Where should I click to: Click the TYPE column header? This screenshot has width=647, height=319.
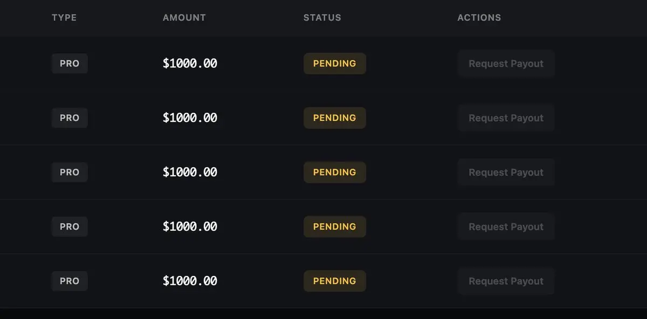tap(64, 18)
